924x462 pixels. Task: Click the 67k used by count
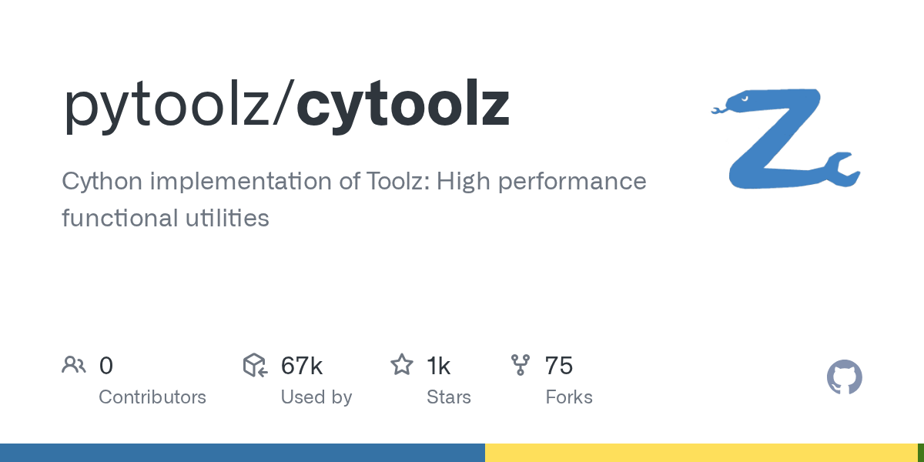(x=301, y=366)
